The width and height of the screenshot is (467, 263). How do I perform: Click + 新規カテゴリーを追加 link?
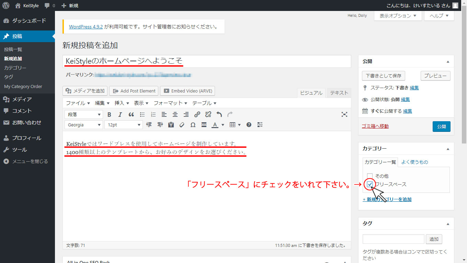tap(387, 199)
